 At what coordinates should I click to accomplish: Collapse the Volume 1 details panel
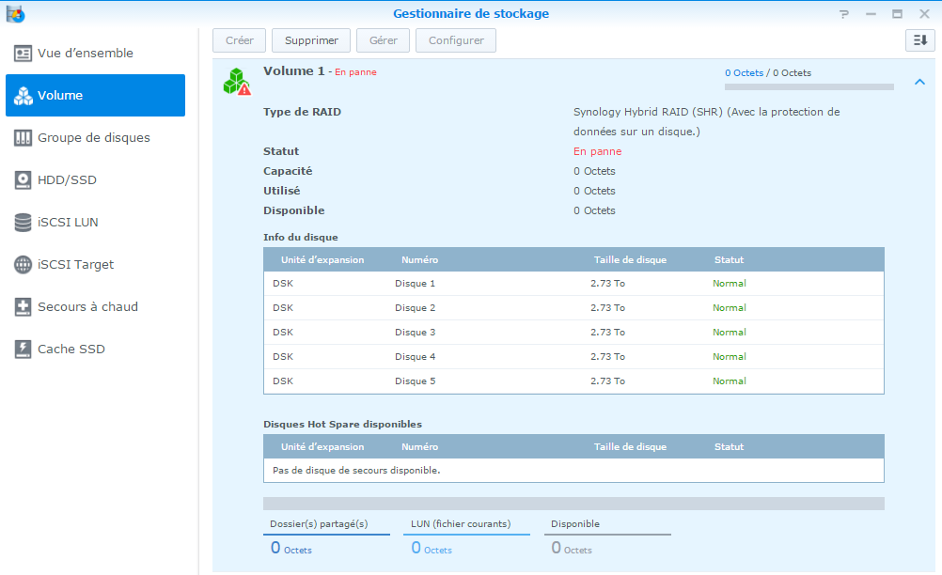click(919, 83)
